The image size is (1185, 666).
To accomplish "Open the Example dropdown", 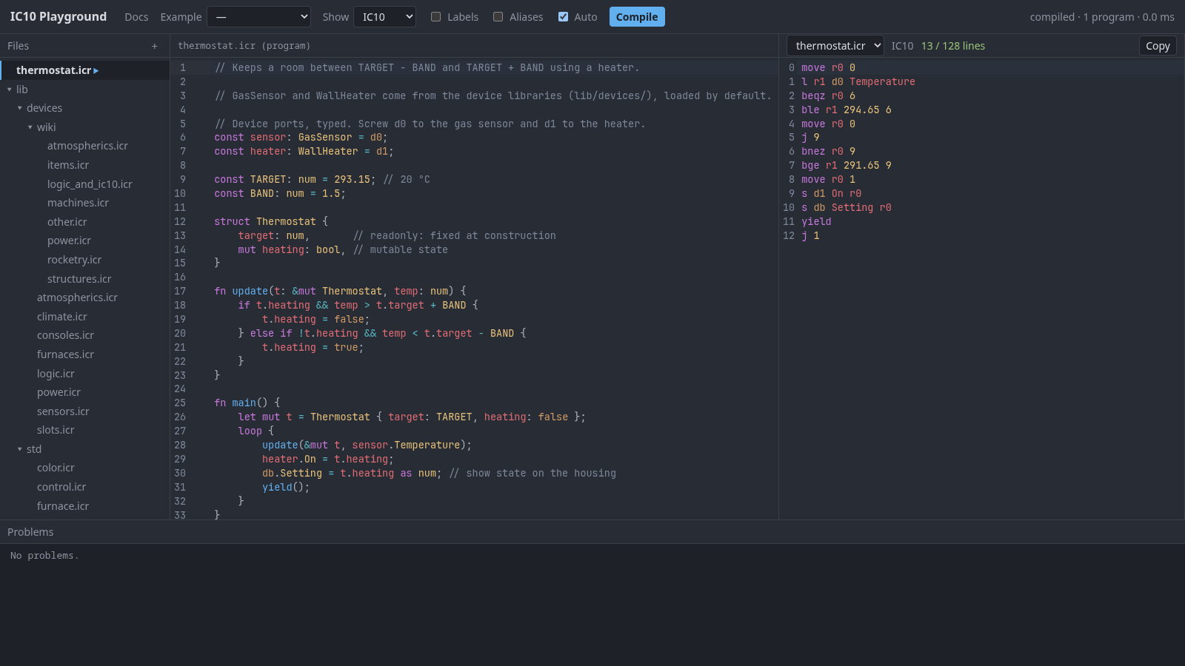I will click(x=258, y=17).
